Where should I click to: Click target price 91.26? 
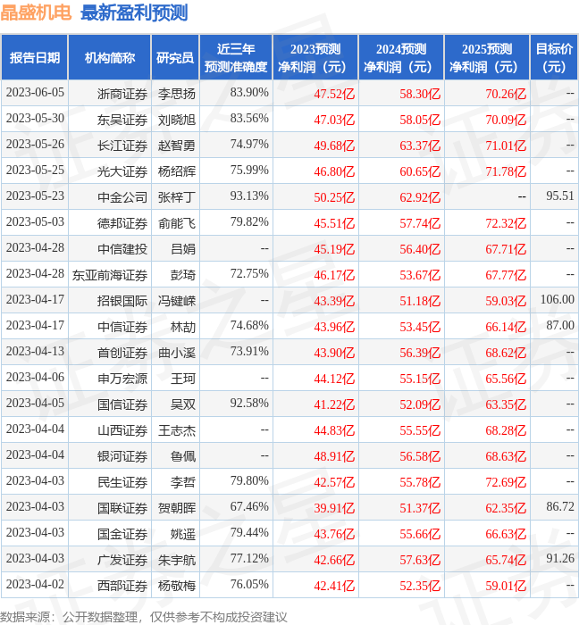(560, 558)
